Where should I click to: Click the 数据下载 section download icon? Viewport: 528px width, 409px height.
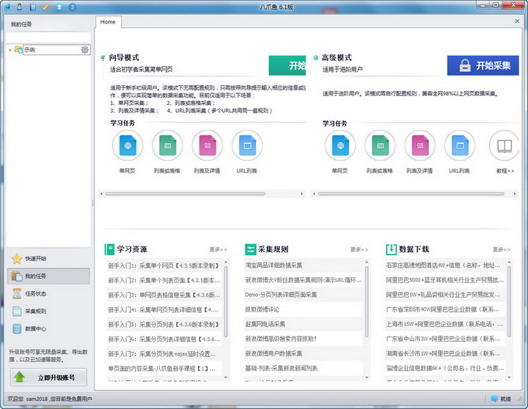(x=391, y=249)
